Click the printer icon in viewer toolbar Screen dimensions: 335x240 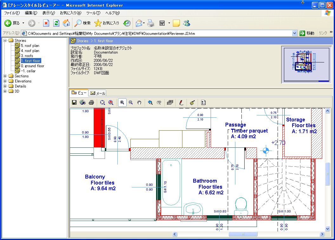coord(91,102)
